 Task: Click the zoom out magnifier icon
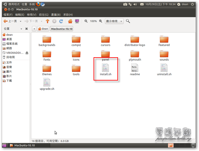86,21
